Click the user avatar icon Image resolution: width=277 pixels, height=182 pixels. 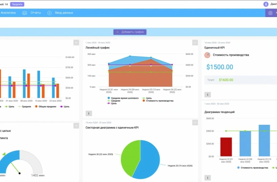266,4
